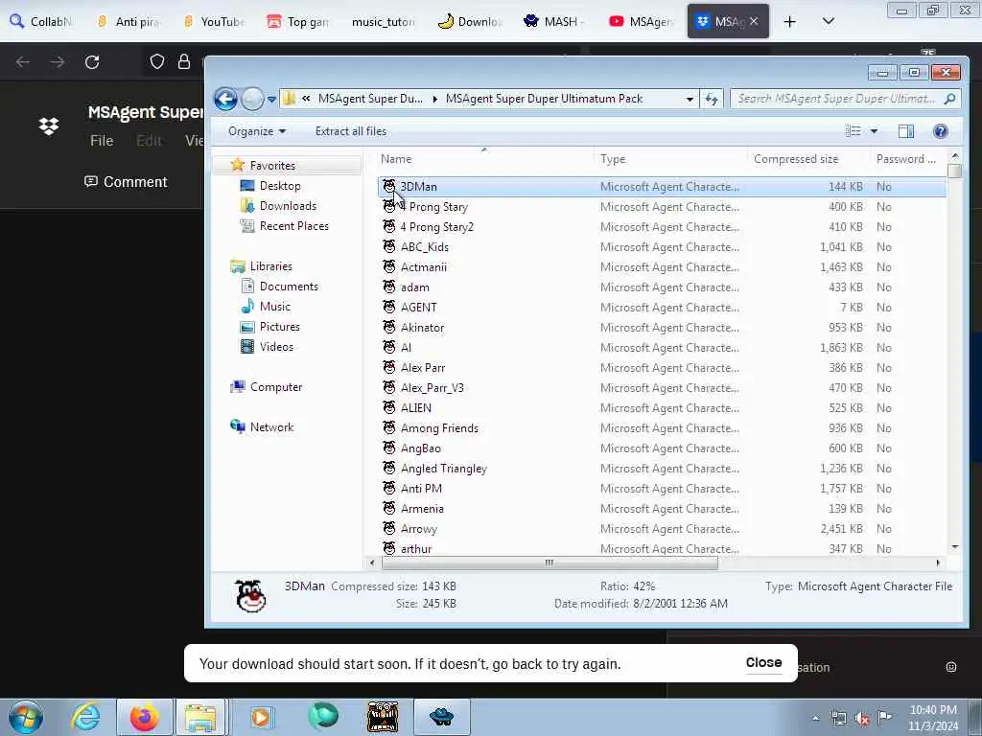The height and width of the screenshot is (736, 982).
Task: Select the AGENT file icon
Action: [x=389, y=307]
